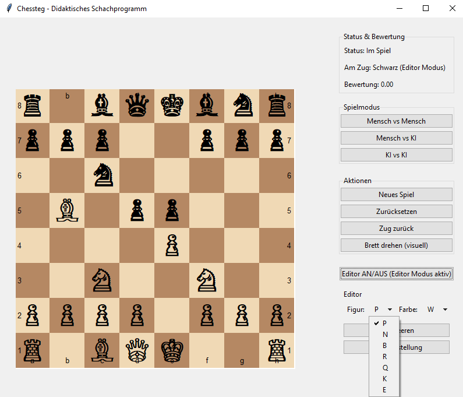Select the black knight on c6
The height and width of the screenshot is (397, 463).
(102, 175)
